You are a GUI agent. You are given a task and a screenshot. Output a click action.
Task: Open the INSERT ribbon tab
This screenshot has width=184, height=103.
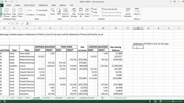click(x=18, y=5)
